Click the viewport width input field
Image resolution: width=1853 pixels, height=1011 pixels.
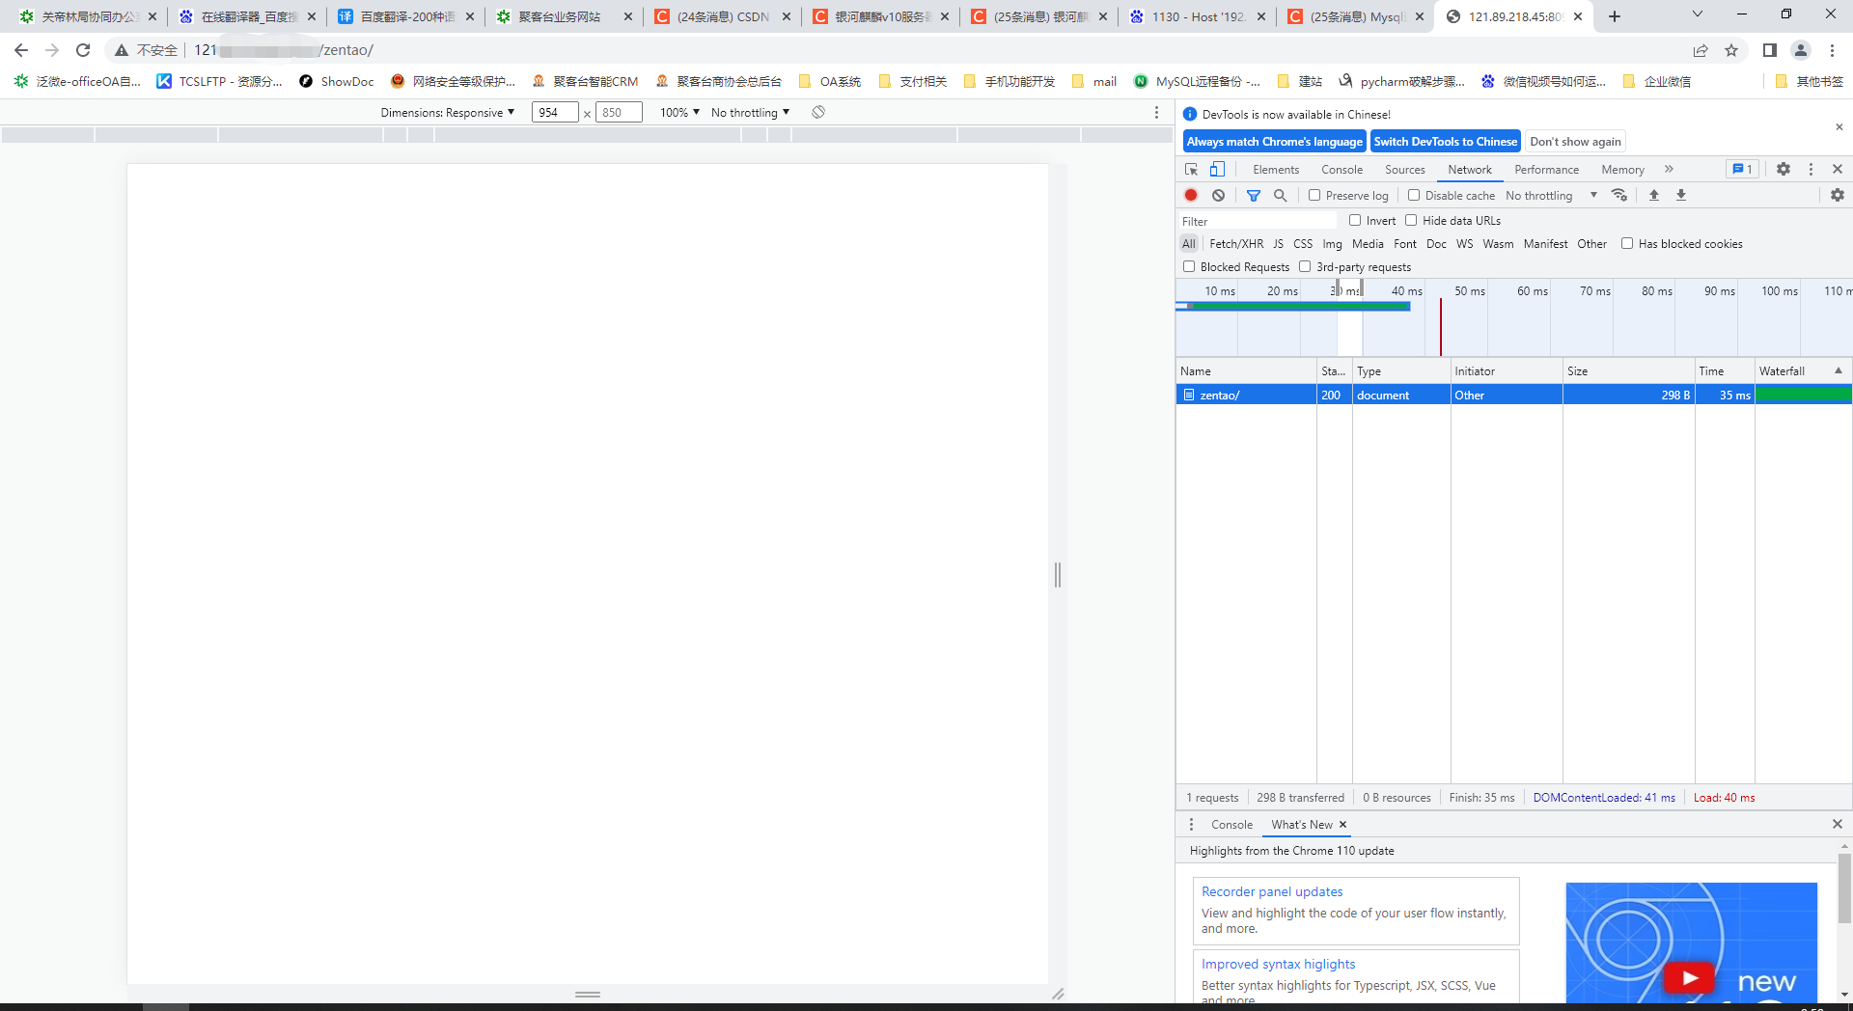click(555, 113)
